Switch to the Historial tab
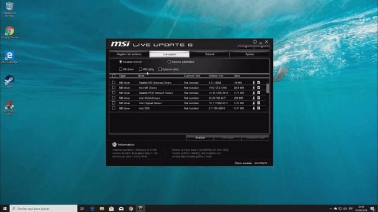Viewport: 378px width, 212px height. tap(209, 54)
